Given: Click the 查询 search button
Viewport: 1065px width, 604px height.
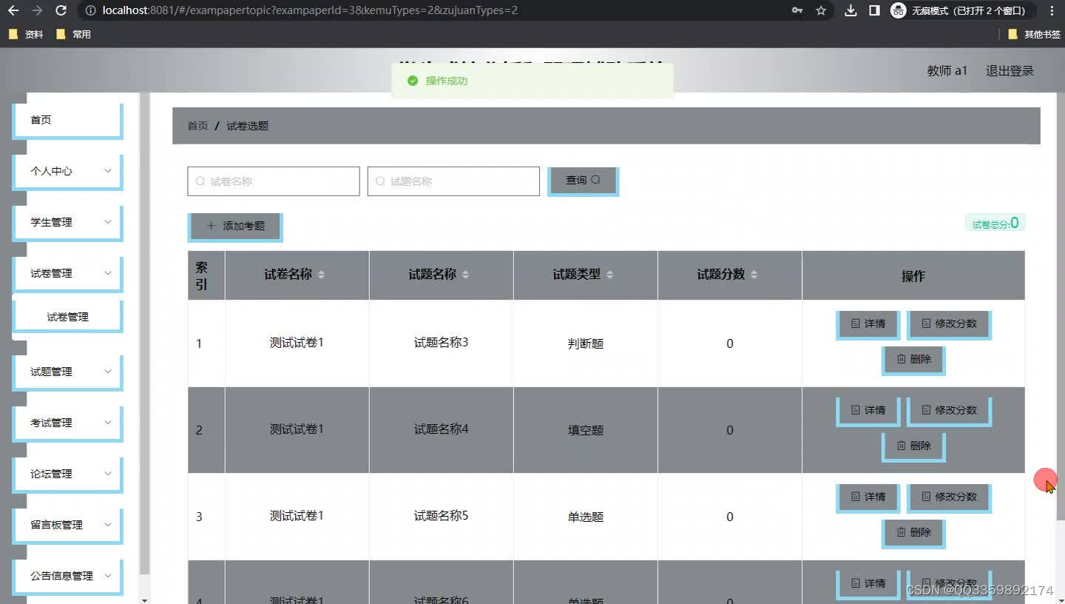Looking at the screenshot, I should pyautogui.click(x=583, y=181).
